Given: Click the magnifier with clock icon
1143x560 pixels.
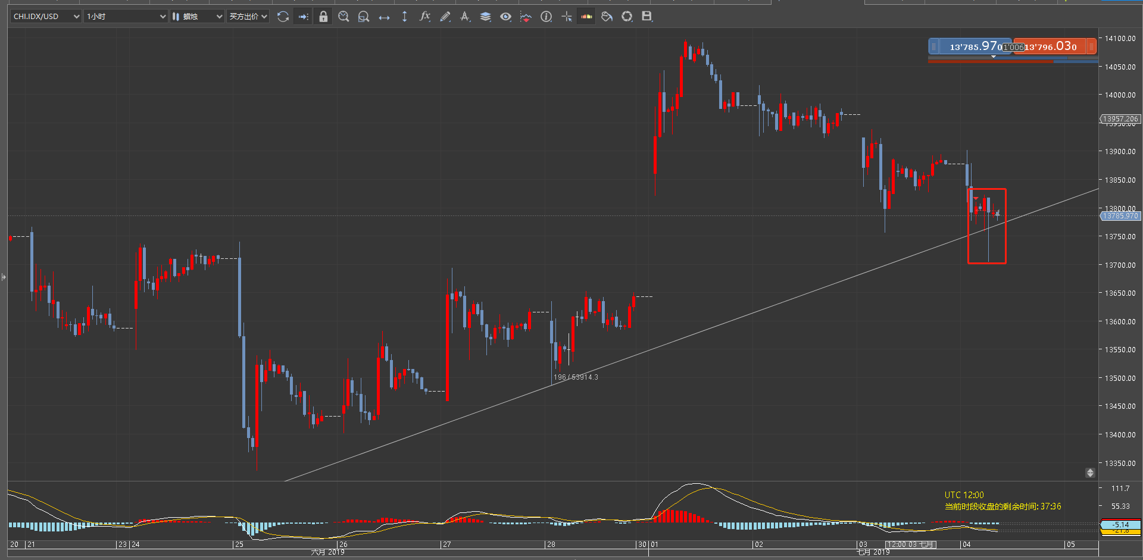Looking at the screenshot, I should pos(343,17).
